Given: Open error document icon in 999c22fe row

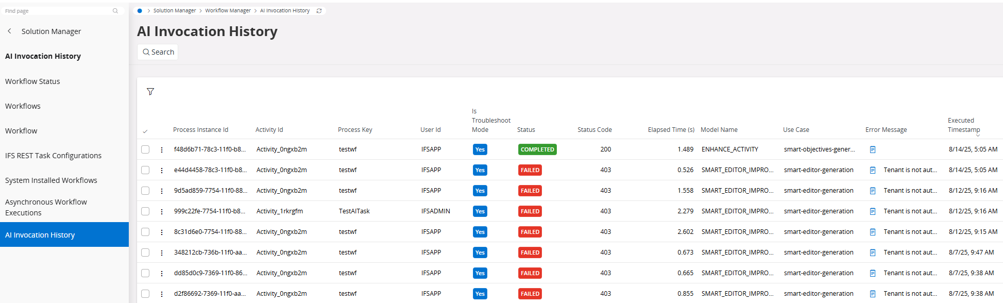Looking at the screenshot, I should (x=873, y=211).
